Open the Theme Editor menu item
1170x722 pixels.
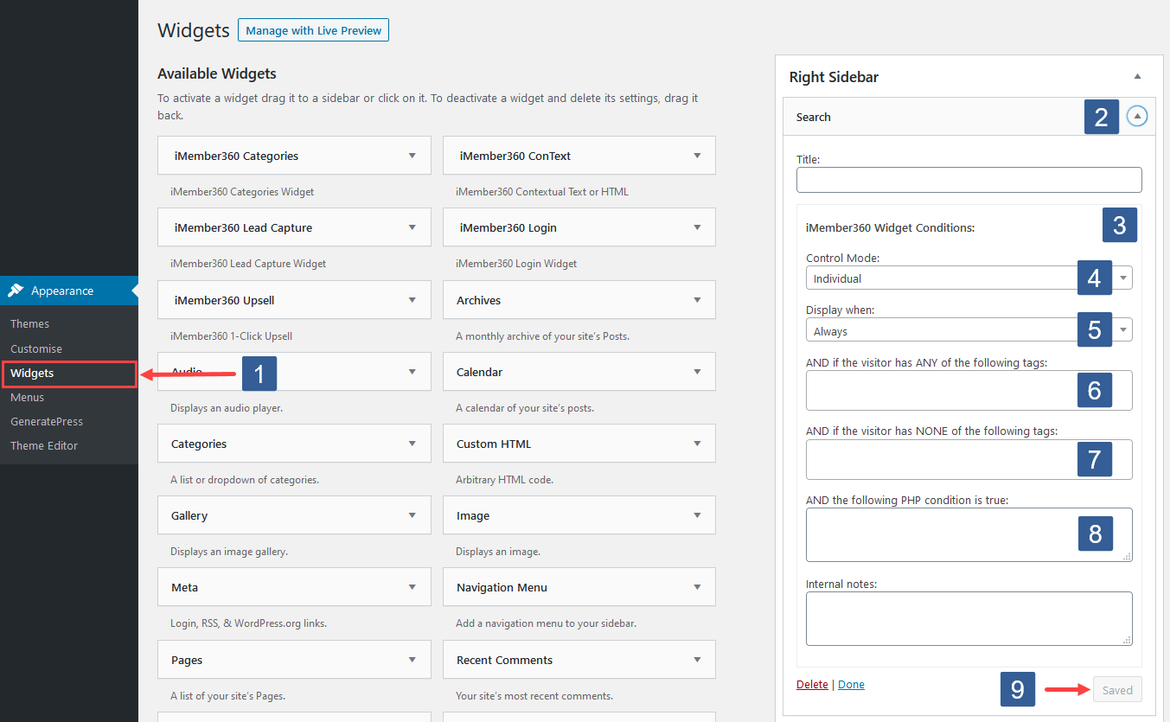pyautogui.click(x=43, y=445)
